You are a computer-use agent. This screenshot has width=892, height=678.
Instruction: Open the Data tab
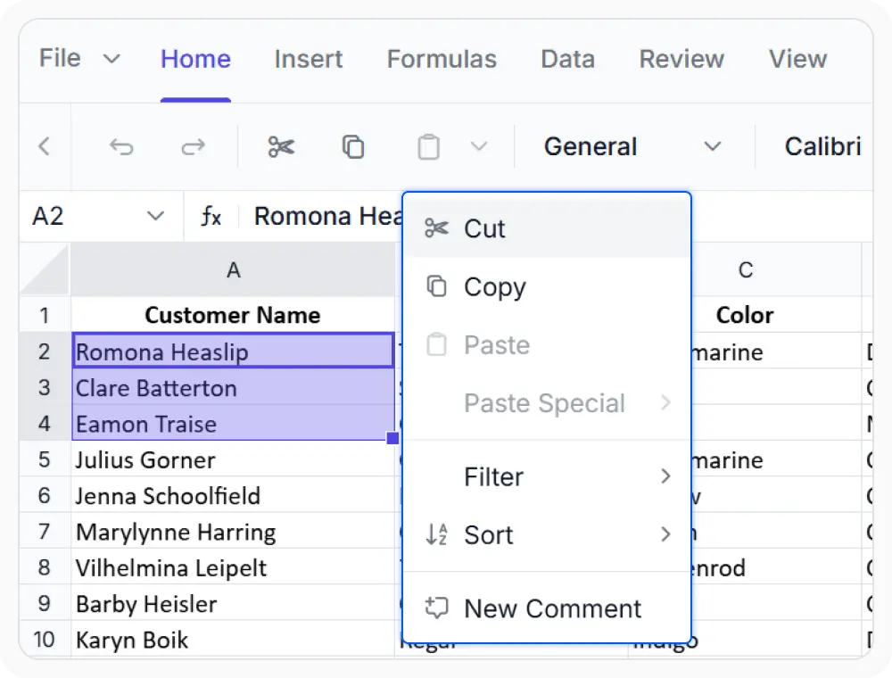567,59
